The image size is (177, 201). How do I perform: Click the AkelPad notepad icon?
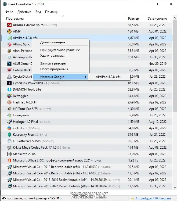click(x=9, y=38)
